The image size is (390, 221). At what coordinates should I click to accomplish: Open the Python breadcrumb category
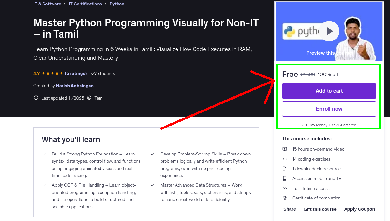pos(117,4)
